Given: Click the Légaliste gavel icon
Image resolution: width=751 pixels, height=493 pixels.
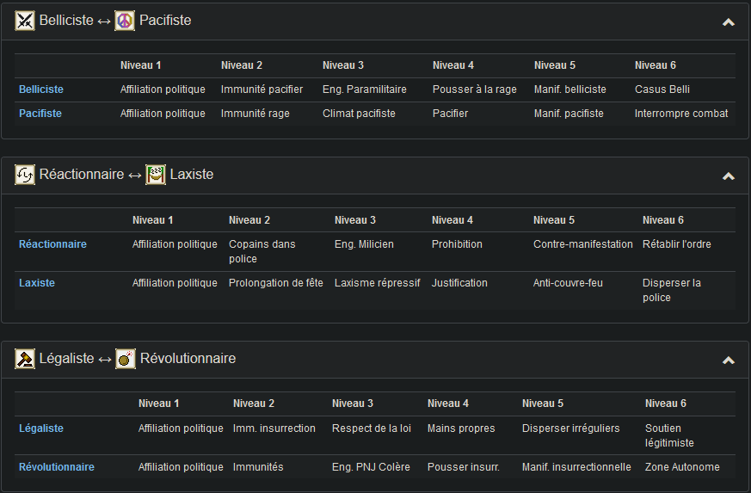Looking at the screenshot, I should coord(25,359).
